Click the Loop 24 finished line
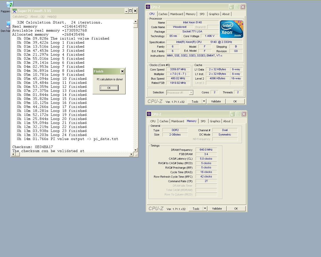321x257 pixels. click(x=52, y=135)
